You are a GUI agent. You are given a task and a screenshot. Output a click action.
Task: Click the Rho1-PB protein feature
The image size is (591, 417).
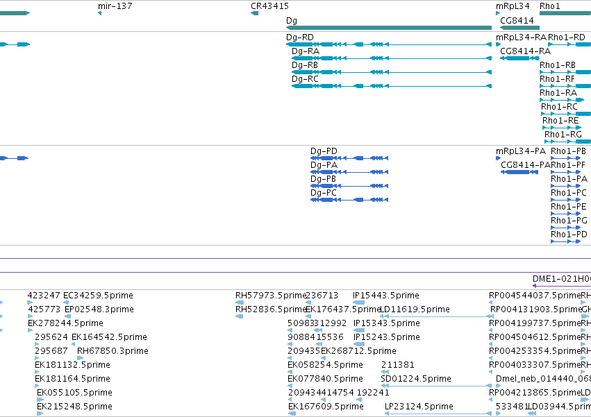(566, 158)
